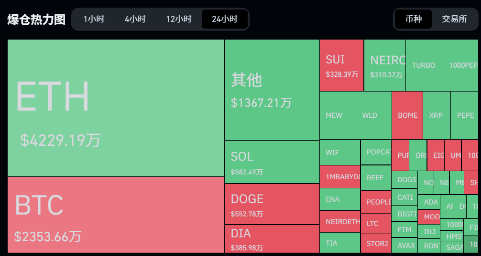
Task: Click the AVAX green tile
Action: pos(404,246)
